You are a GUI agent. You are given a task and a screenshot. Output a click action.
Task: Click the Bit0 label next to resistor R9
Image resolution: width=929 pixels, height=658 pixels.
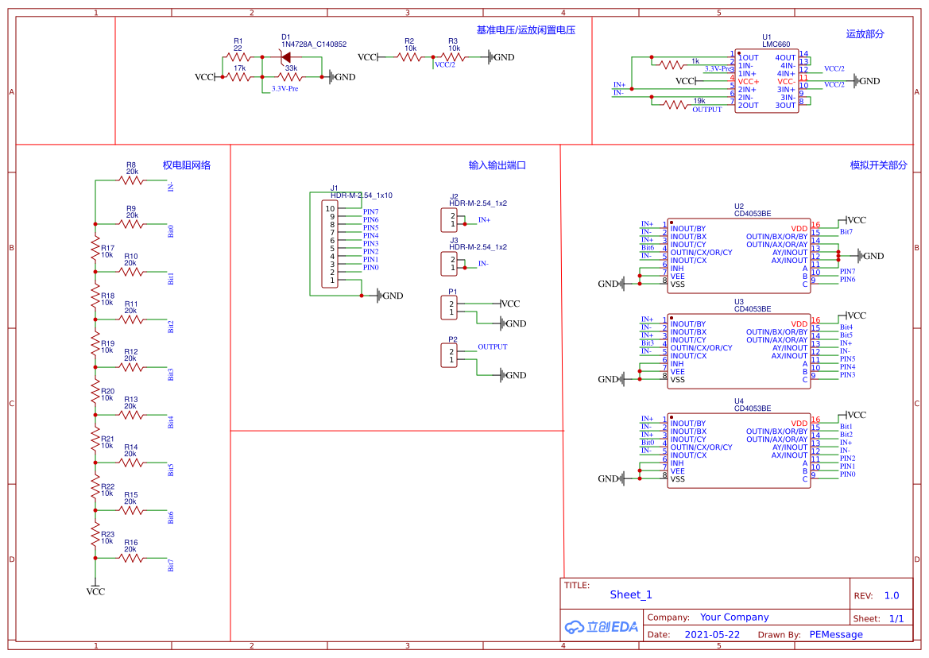tap(171, 231)
